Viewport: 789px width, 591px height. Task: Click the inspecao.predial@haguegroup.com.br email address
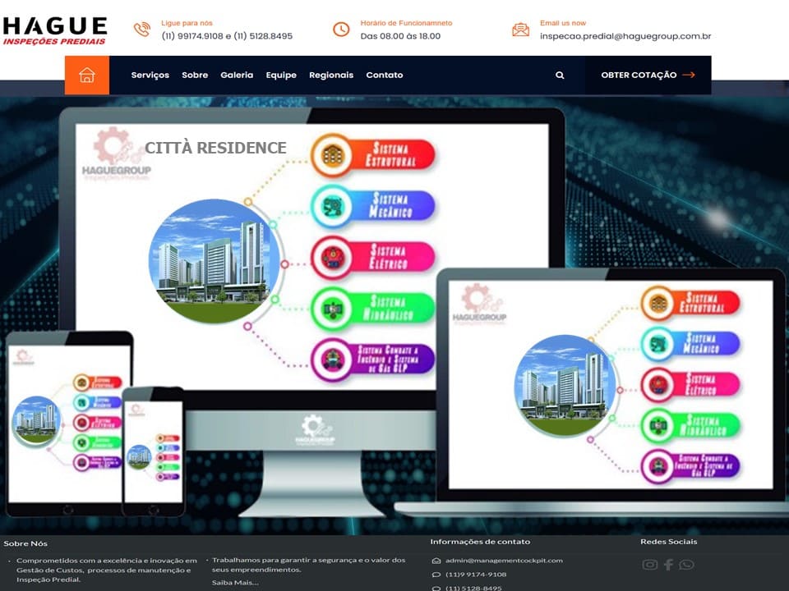click(625, 36)
